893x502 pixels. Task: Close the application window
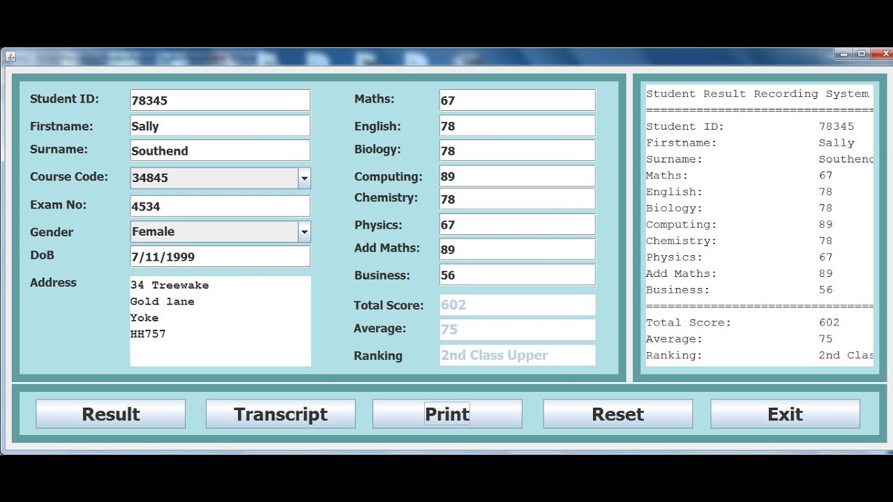883,54
